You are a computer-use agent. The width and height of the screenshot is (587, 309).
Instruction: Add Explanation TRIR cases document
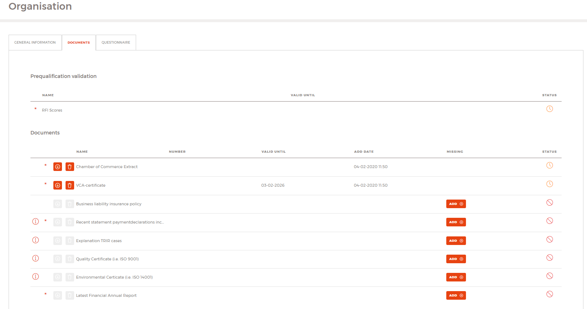(456, 241)
